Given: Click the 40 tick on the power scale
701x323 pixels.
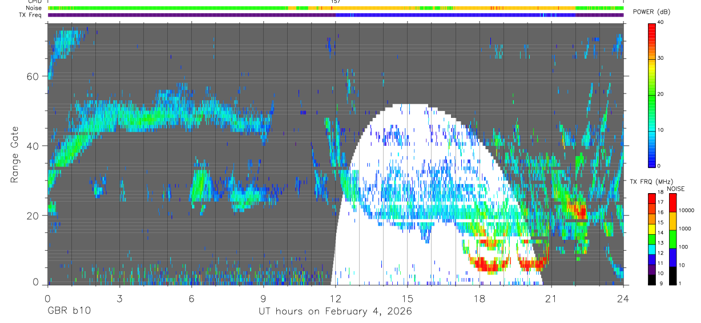Looking at the screenshot, I should (660, 22).
